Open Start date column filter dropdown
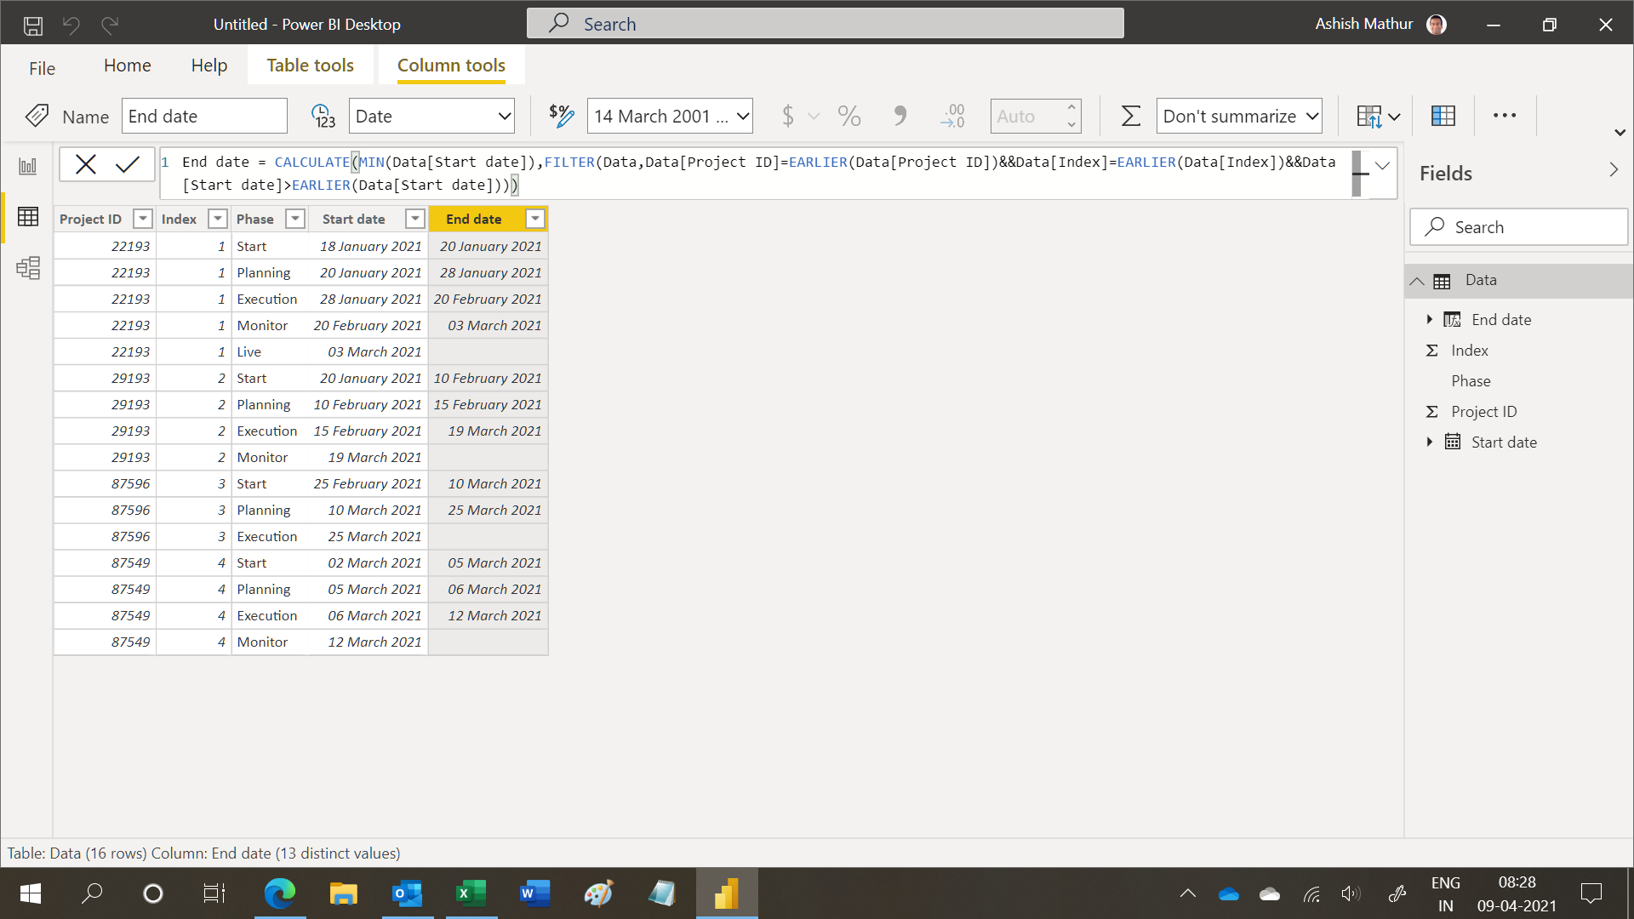The image size is (1634, 919). coord(414,220)
